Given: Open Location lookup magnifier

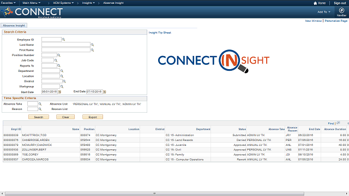Looking at the screenshot, I should pyautogui.click(x=62, y=76).
